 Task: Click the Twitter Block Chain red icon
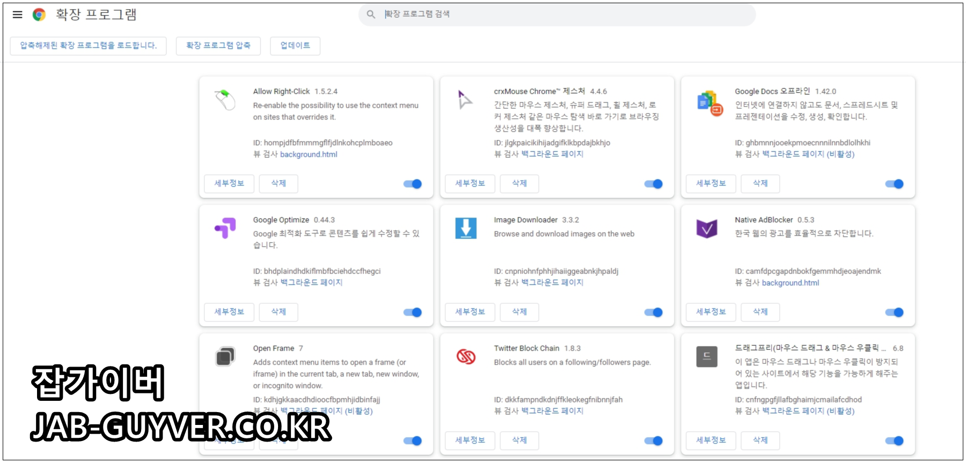[x=466, y=356]
